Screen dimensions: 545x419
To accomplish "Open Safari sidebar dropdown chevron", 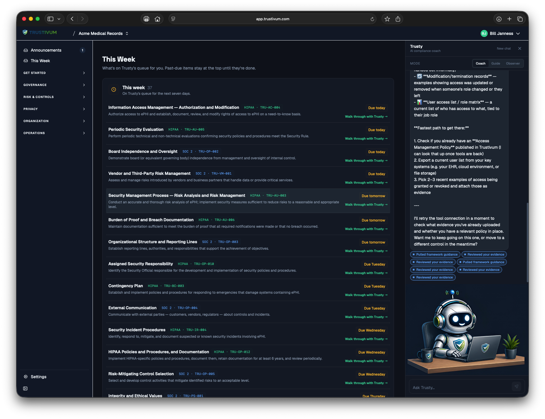I will coord(59,19).
